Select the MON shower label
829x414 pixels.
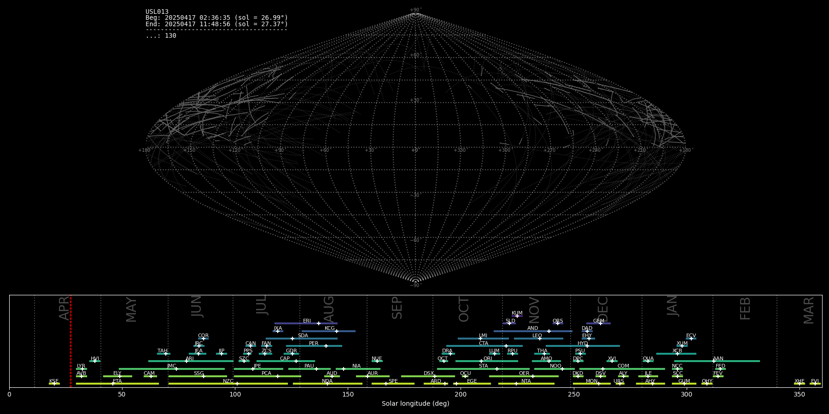(592, 381)
